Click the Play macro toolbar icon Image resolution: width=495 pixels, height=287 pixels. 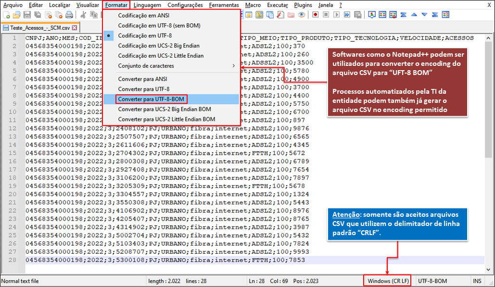tap(336, 15)
